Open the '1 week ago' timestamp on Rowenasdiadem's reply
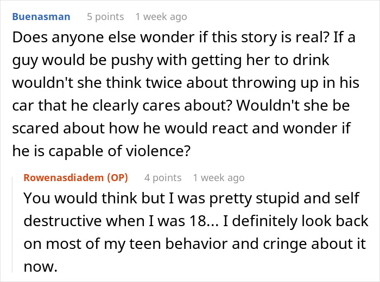 [219, 177]
